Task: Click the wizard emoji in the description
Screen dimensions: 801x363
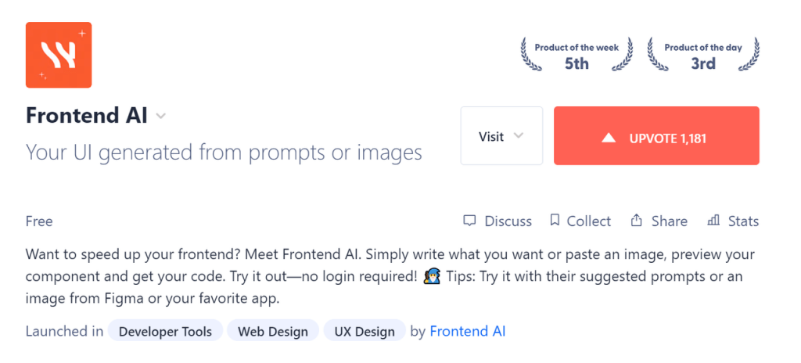Action: (432, 277)
